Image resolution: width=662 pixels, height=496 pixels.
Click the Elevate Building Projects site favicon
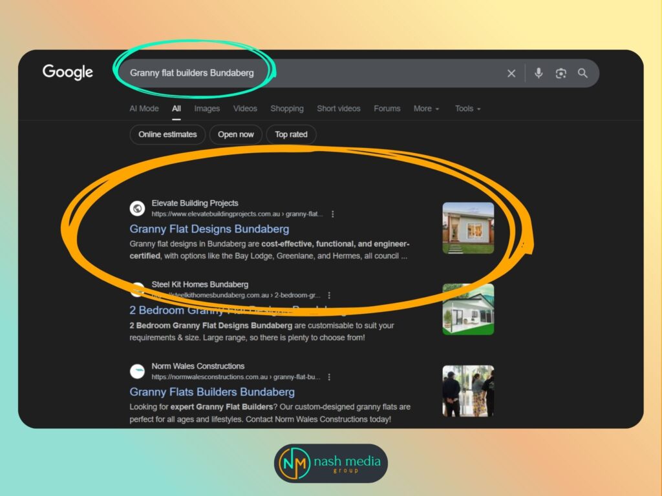[x=136, y=208]
